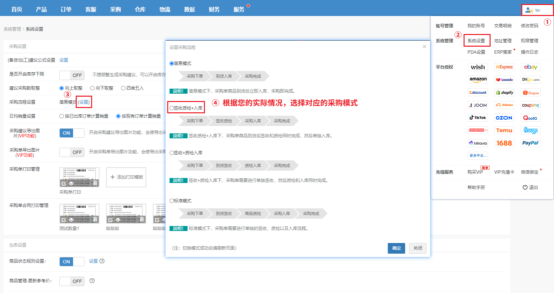This screenshot has width=554, height=293.
Task: Open the Cdiscount platform authorization
Action: tap(478, 92)
